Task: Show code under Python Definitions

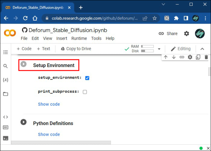Action: [49, 134]
